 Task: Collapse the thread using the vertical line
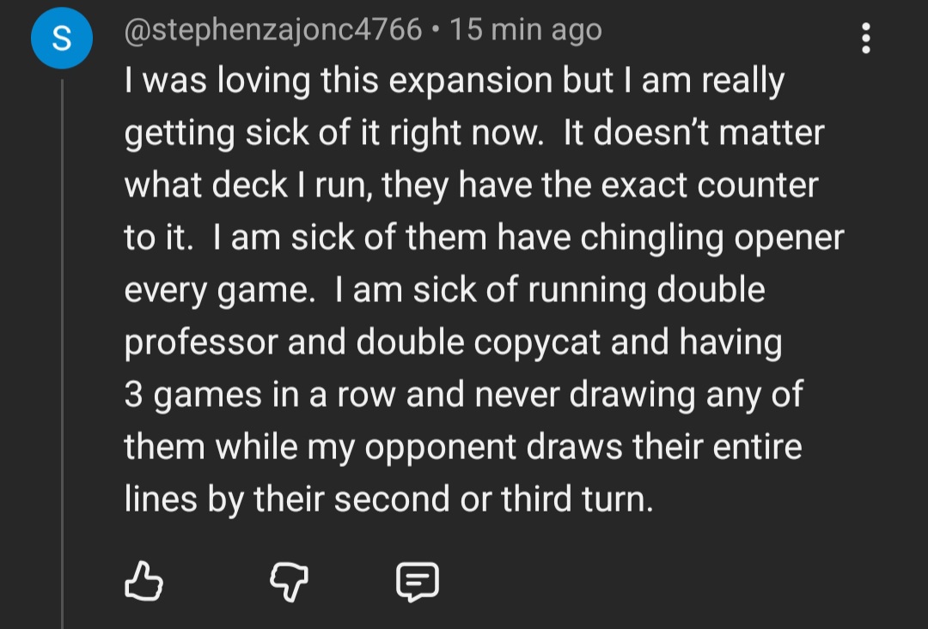62,343
